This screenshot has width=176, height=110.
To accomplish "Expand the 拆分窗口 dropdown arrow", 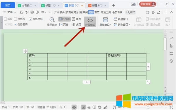I will (129, 25).
